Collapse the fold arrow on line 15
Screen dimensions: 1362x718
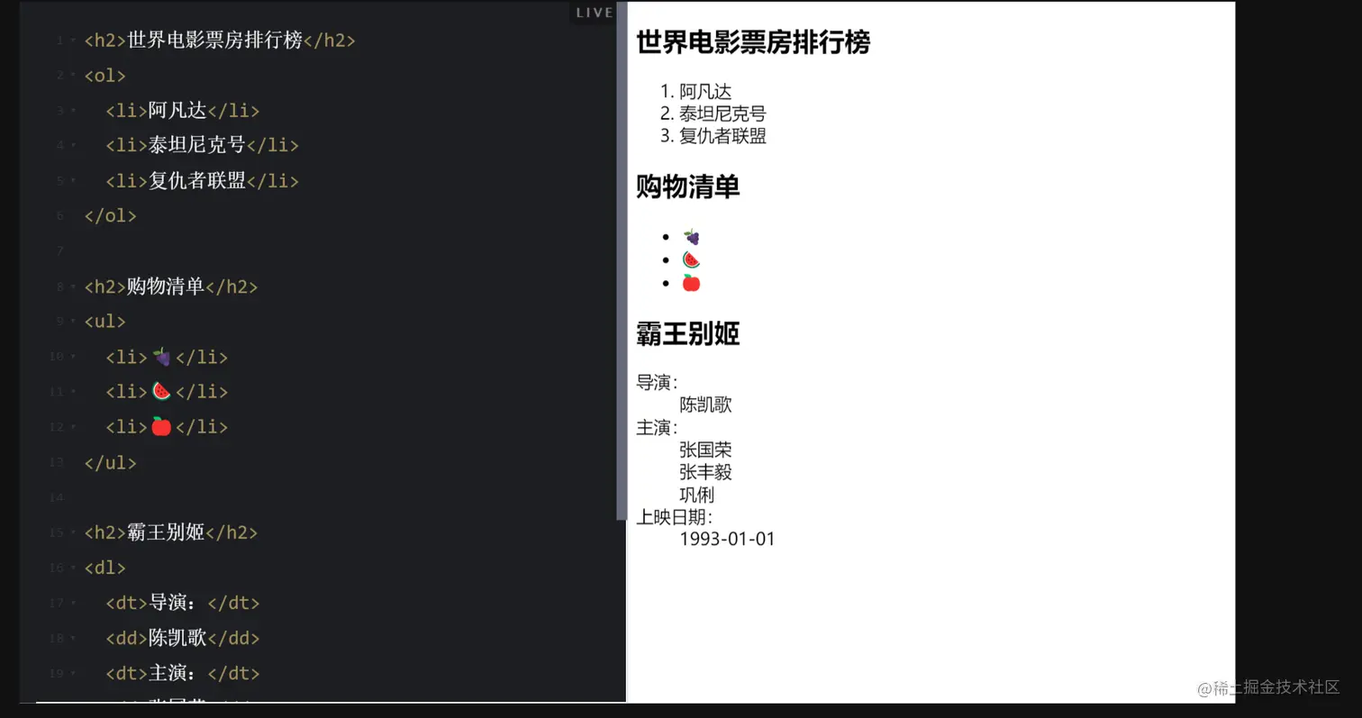(73, 532)
